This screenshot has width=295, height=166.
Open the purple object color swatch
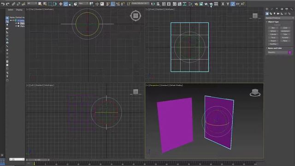click(x=290, y=53)
